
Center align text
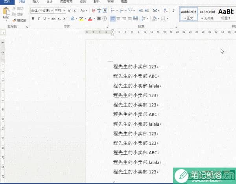tap(119, 18)
